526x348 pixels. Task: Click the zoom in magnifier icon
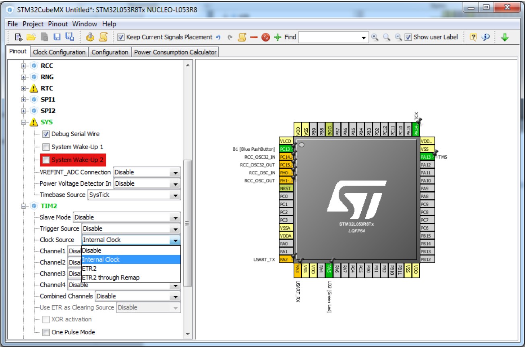coord(375,37)
